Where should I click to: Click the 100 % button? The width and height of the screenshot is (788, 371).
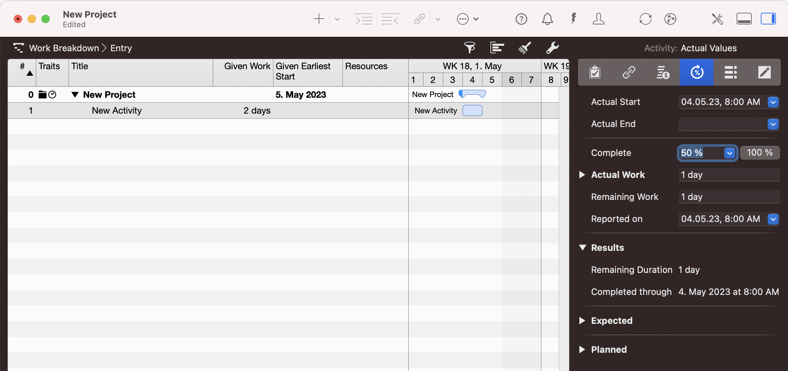(x=759, y=153)
